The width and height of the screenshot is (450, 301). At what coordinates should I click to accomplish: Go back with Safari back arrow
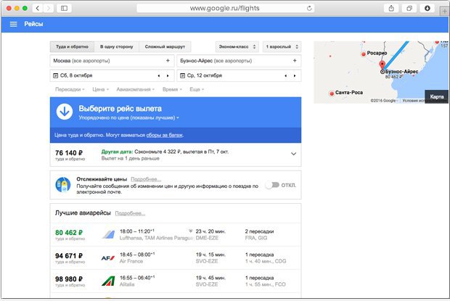click(38, 8)
